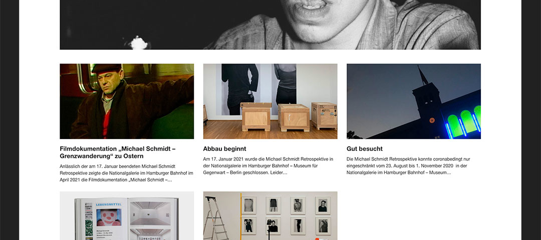The width and height of the screenshot is (541, 240).
Task: Open the wooden crates gallery thumbnail
Action: pos(270,101)
